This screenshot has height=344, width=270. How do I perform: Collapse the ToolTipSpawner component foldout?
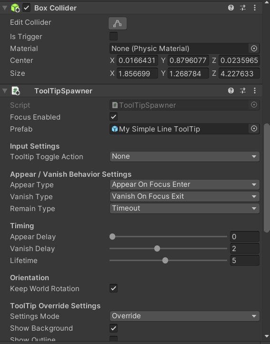[5, 91]
